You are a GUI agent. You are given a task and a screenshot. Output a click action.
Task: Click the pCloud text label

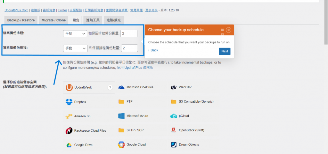pyautogui.click(x=184, y=116)
